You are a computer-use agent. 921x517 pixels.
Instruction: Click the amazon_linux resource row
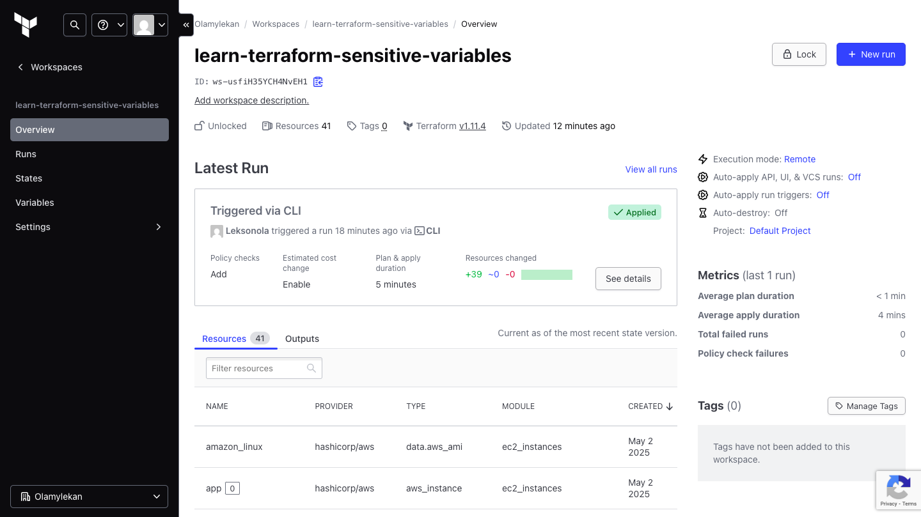[436, 447]
